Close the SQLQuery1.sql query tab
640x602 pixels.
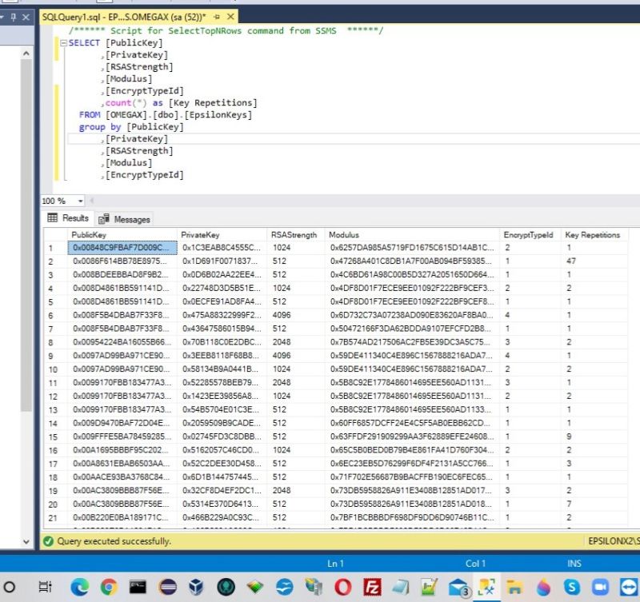[x=230, y=17]
